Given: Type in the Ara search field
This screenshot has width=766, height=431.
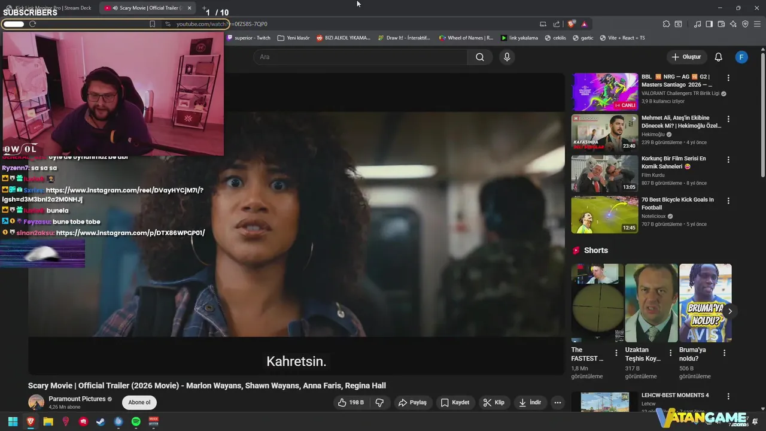Looking at the screenshot, I should click(x=361, y=57).
